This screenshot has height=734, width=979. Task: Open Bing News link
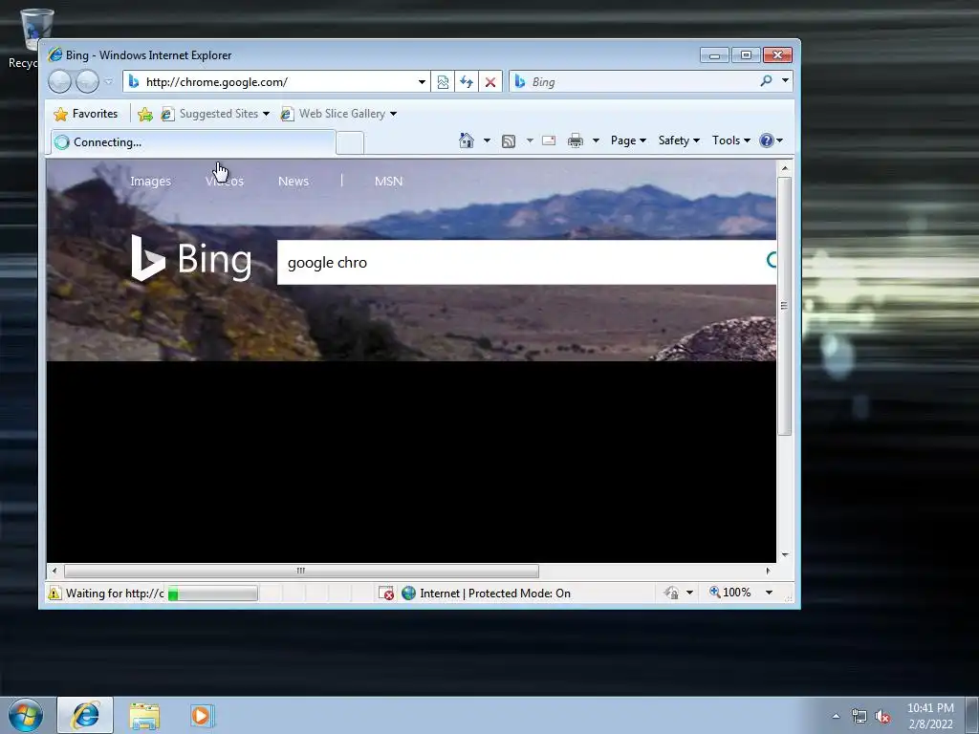(294, 181)
